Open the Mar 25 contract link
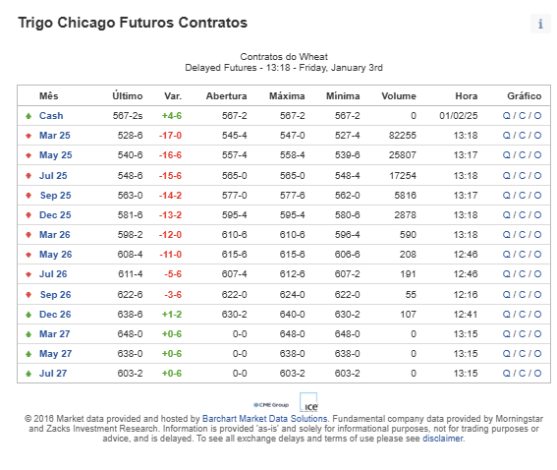 click(55, 136)
